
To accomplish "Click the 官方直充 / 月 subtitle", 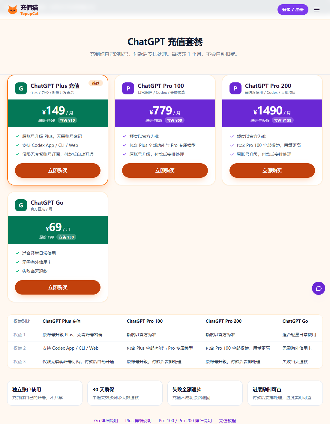I will [x=41, y=209].
